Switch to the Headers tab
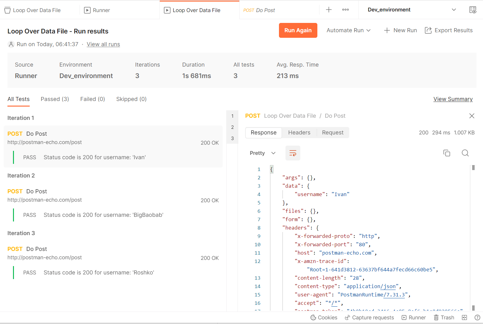The height and width of the screenshot is (324, 483). point(299,133)
